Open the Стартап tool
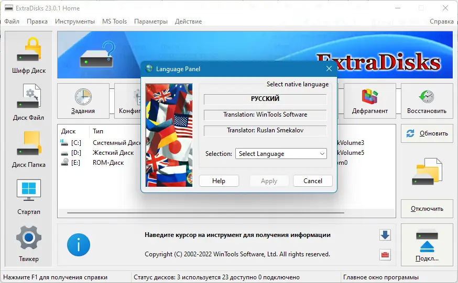Viewport: 458px width, 283px height. (x=29, y=197)
